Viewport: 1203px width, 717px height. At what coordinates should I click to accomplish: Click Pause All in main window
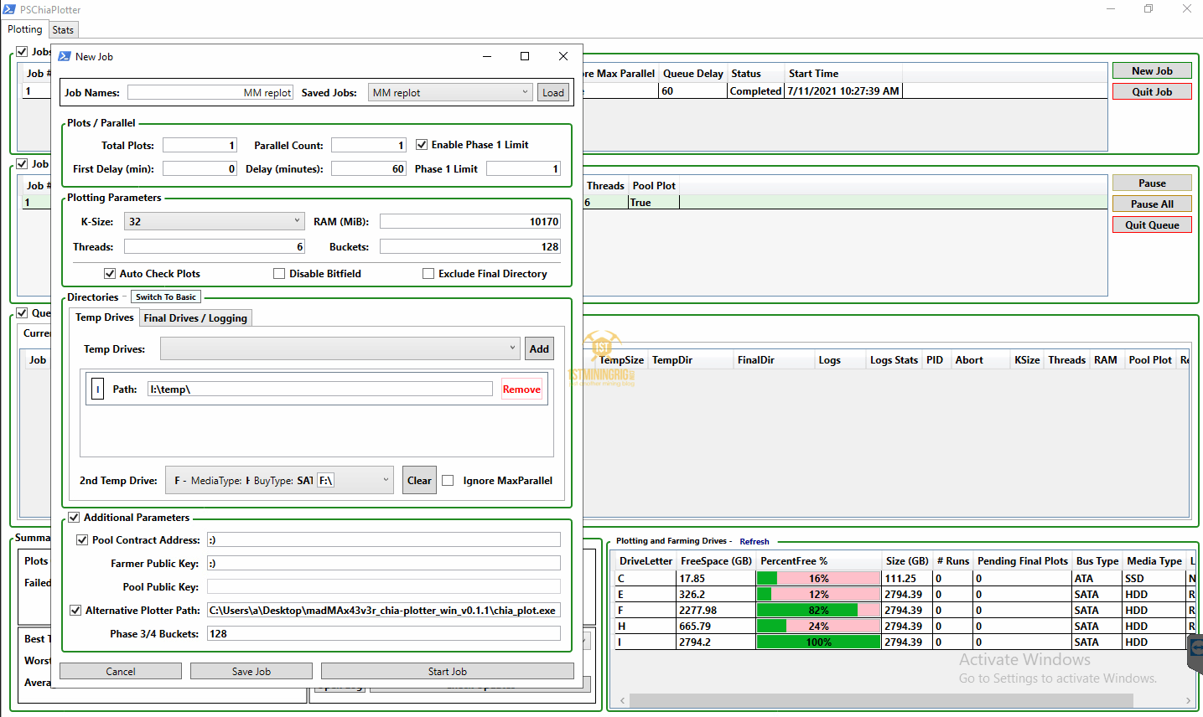coord(1152,204)
